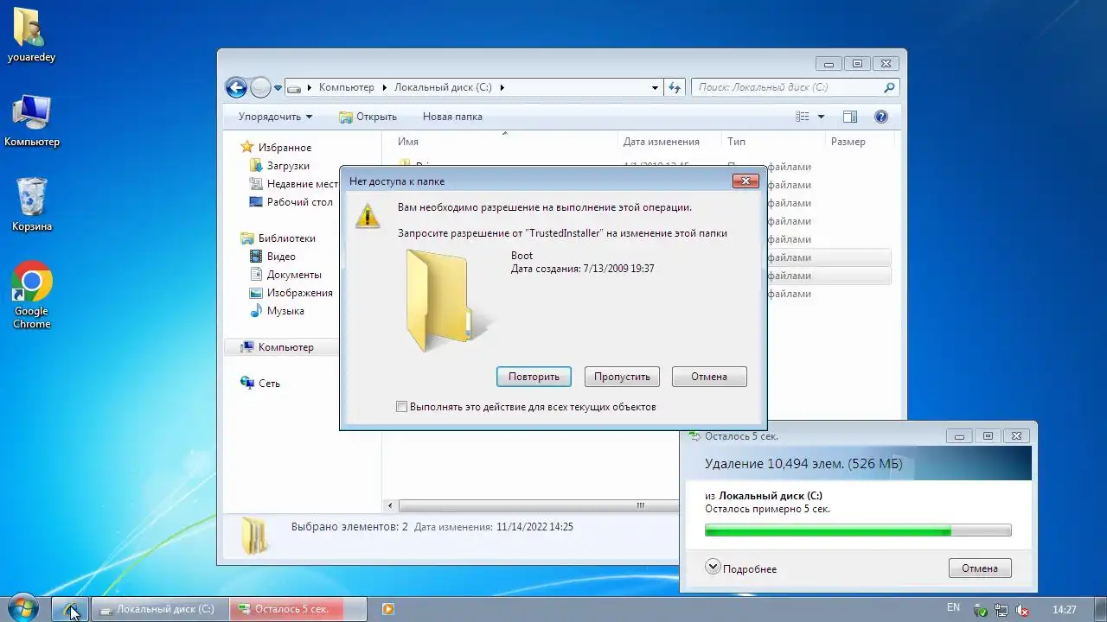The height and width of the screenshot is (622, 1107).
Task: Click Пропустить button in the dialog
Action: pos(622,377)
